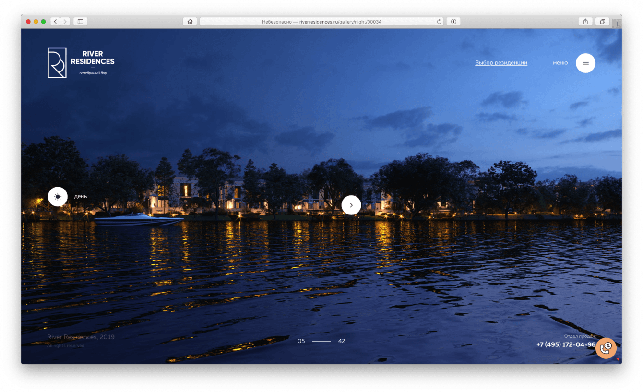Show all Safari tabs overview
The image size is (643, 392).
602,22
